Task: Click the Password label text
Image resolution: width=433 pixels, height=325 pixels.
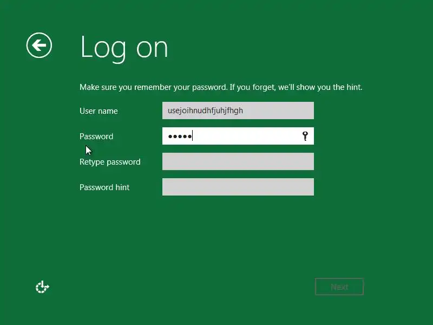Action: click(96, 136)
